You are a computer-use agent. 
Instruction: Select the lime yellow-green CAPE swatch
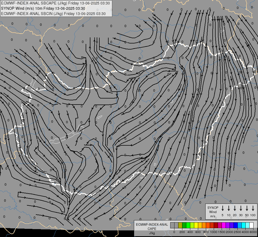[x=192, y=225]
